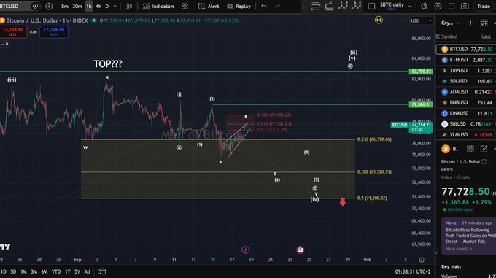Screen dimensions: 496x278
Task: Open the Indicators dialog
Action: coord(158,6)
